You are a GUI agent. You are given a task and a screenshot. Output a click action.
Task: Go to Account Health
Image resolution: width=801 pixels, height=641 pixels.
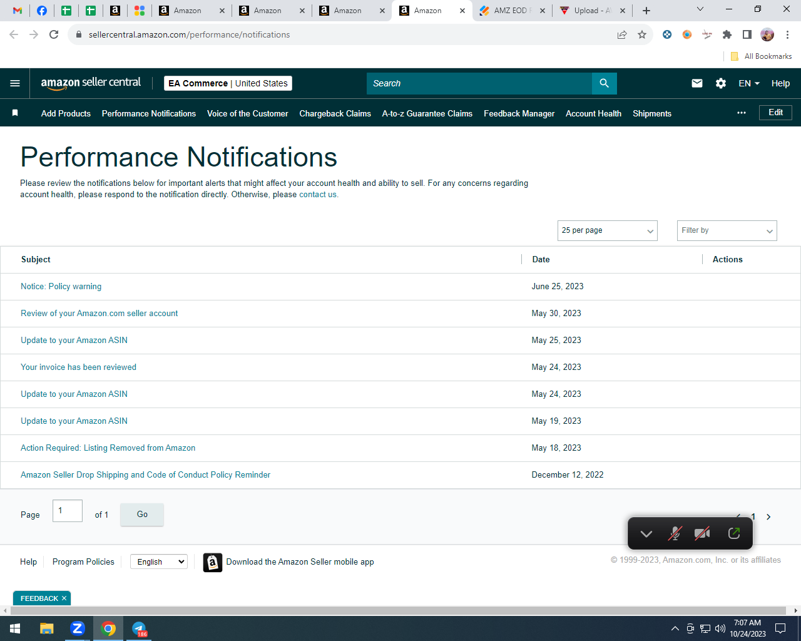tap(594, 113)
